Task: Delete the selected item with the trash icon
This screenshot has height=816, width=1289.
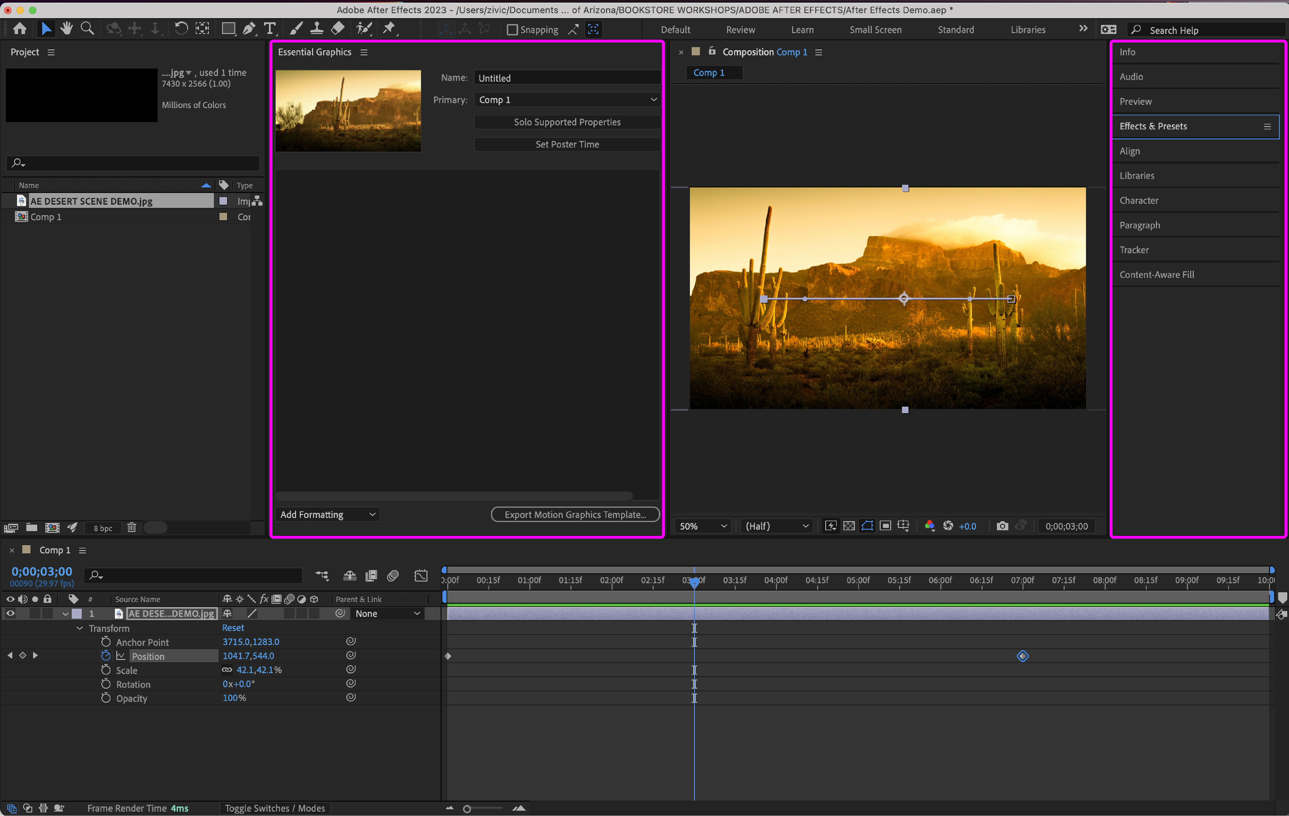Action: point(132,528)
